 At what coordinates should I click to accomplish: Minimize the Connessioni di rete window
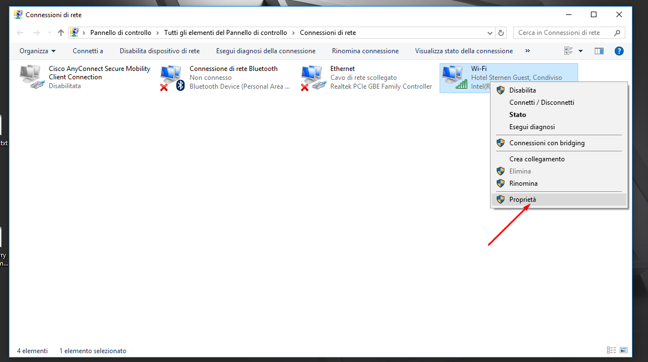[569, 14]
